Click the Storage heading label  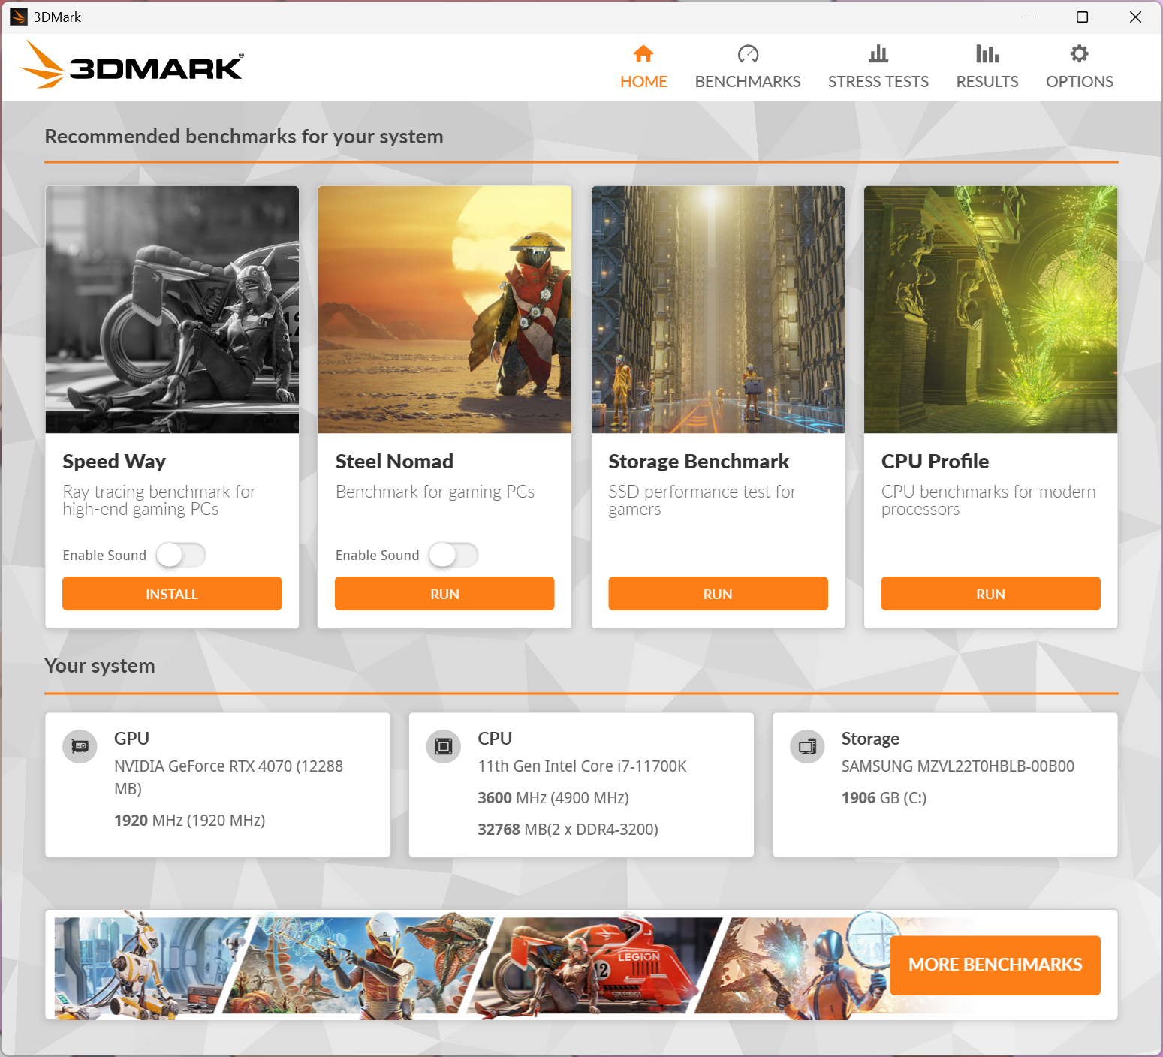[870, 739]
